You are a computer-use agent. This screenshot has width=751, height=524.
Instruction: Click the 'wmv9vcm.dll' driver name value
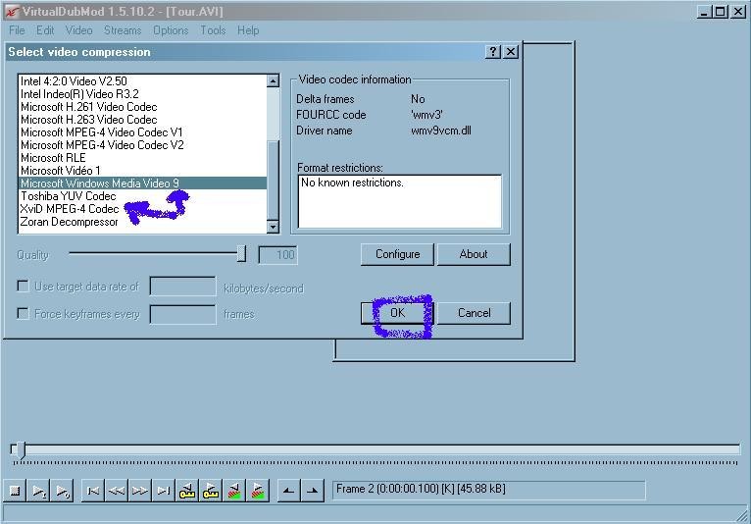pyautogui.click(x=440, y=131)
